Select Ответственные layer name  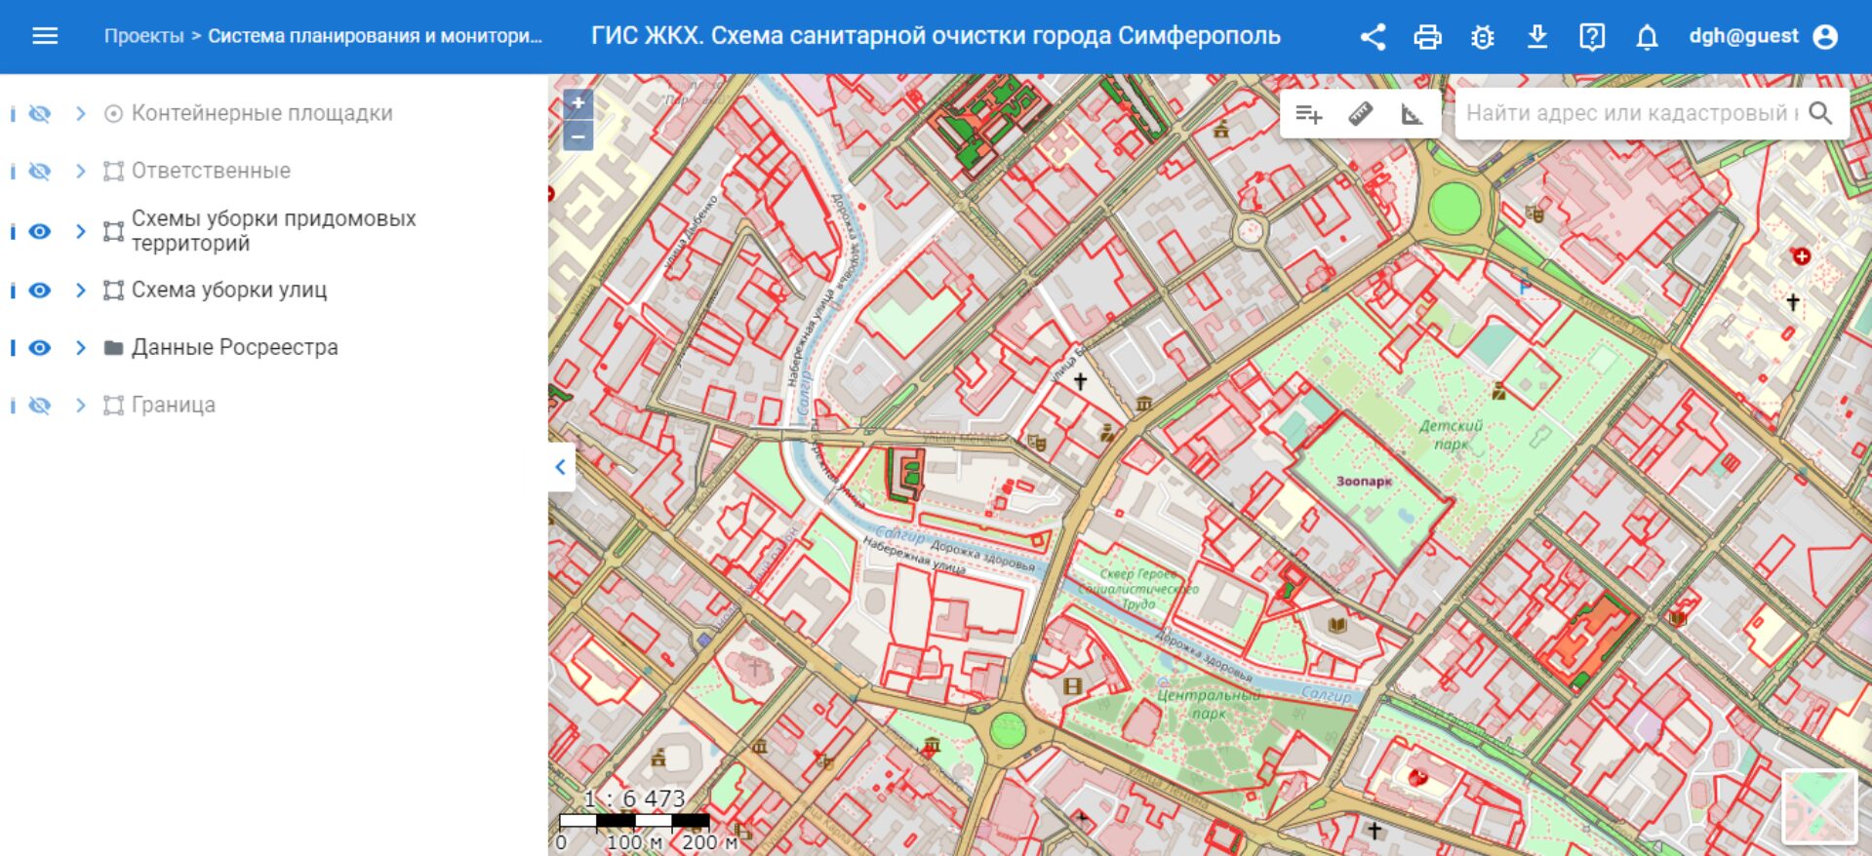click(x=211, y=171)
